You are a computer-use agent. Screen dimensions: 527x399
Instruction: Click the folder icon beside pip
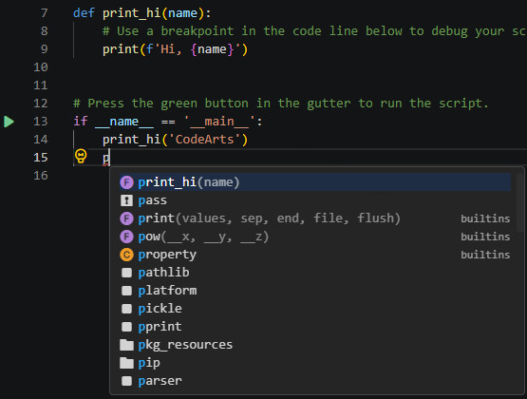tap(126, 363)
